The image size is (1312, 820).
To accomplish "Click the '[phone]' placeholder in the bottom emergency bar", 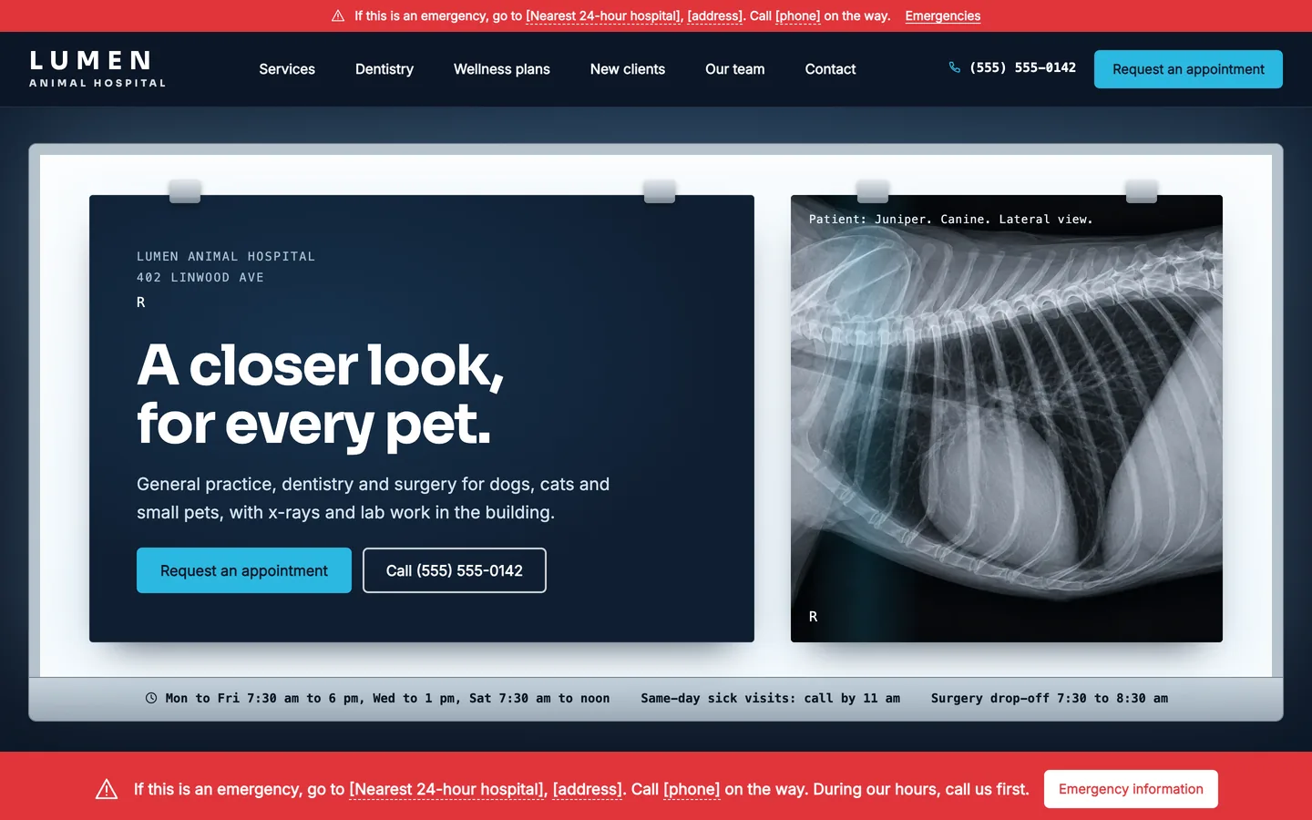I will (692, 789).
